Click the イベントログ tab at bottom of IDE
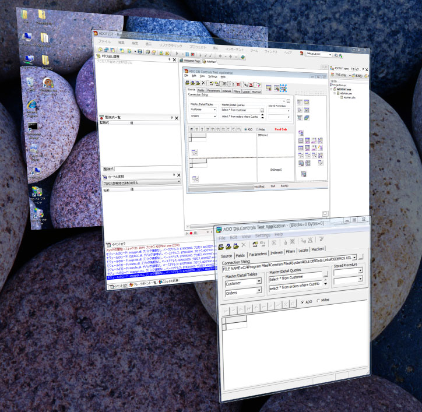This screenshot has height=412, width=422. [118, 286]
